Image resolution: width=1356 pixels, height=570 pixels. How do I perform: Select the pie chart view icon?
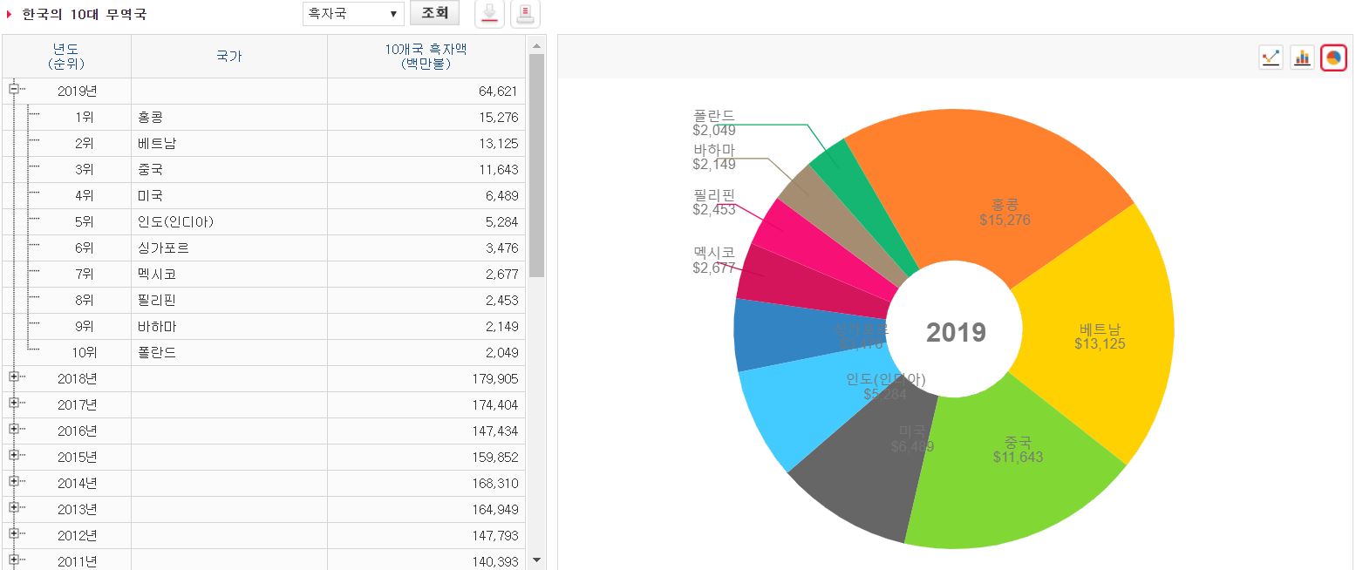point(1333,58)
